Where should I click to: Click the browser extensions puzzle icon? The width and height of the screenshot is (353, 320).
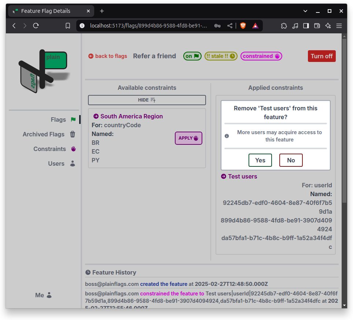coord(284,26)
